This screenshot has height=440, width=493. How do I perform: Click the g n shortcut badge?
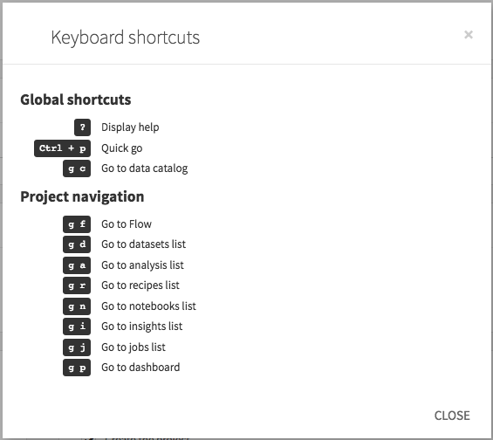pos(77,306)
